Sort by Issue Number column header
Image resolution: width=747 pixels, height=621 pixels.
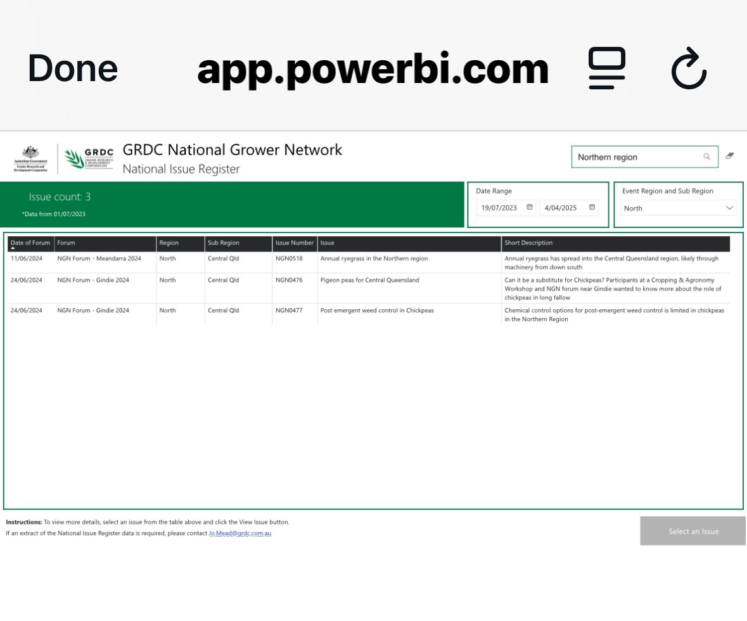point(295,243)
